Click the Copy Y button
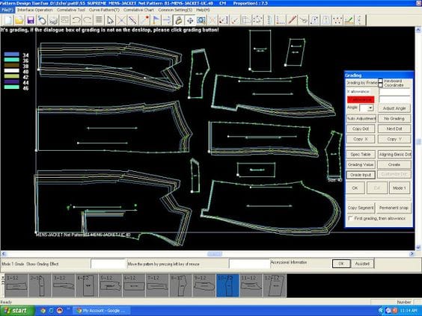The image size is (422, 316). pyautogui.click(x=394, y=139)
